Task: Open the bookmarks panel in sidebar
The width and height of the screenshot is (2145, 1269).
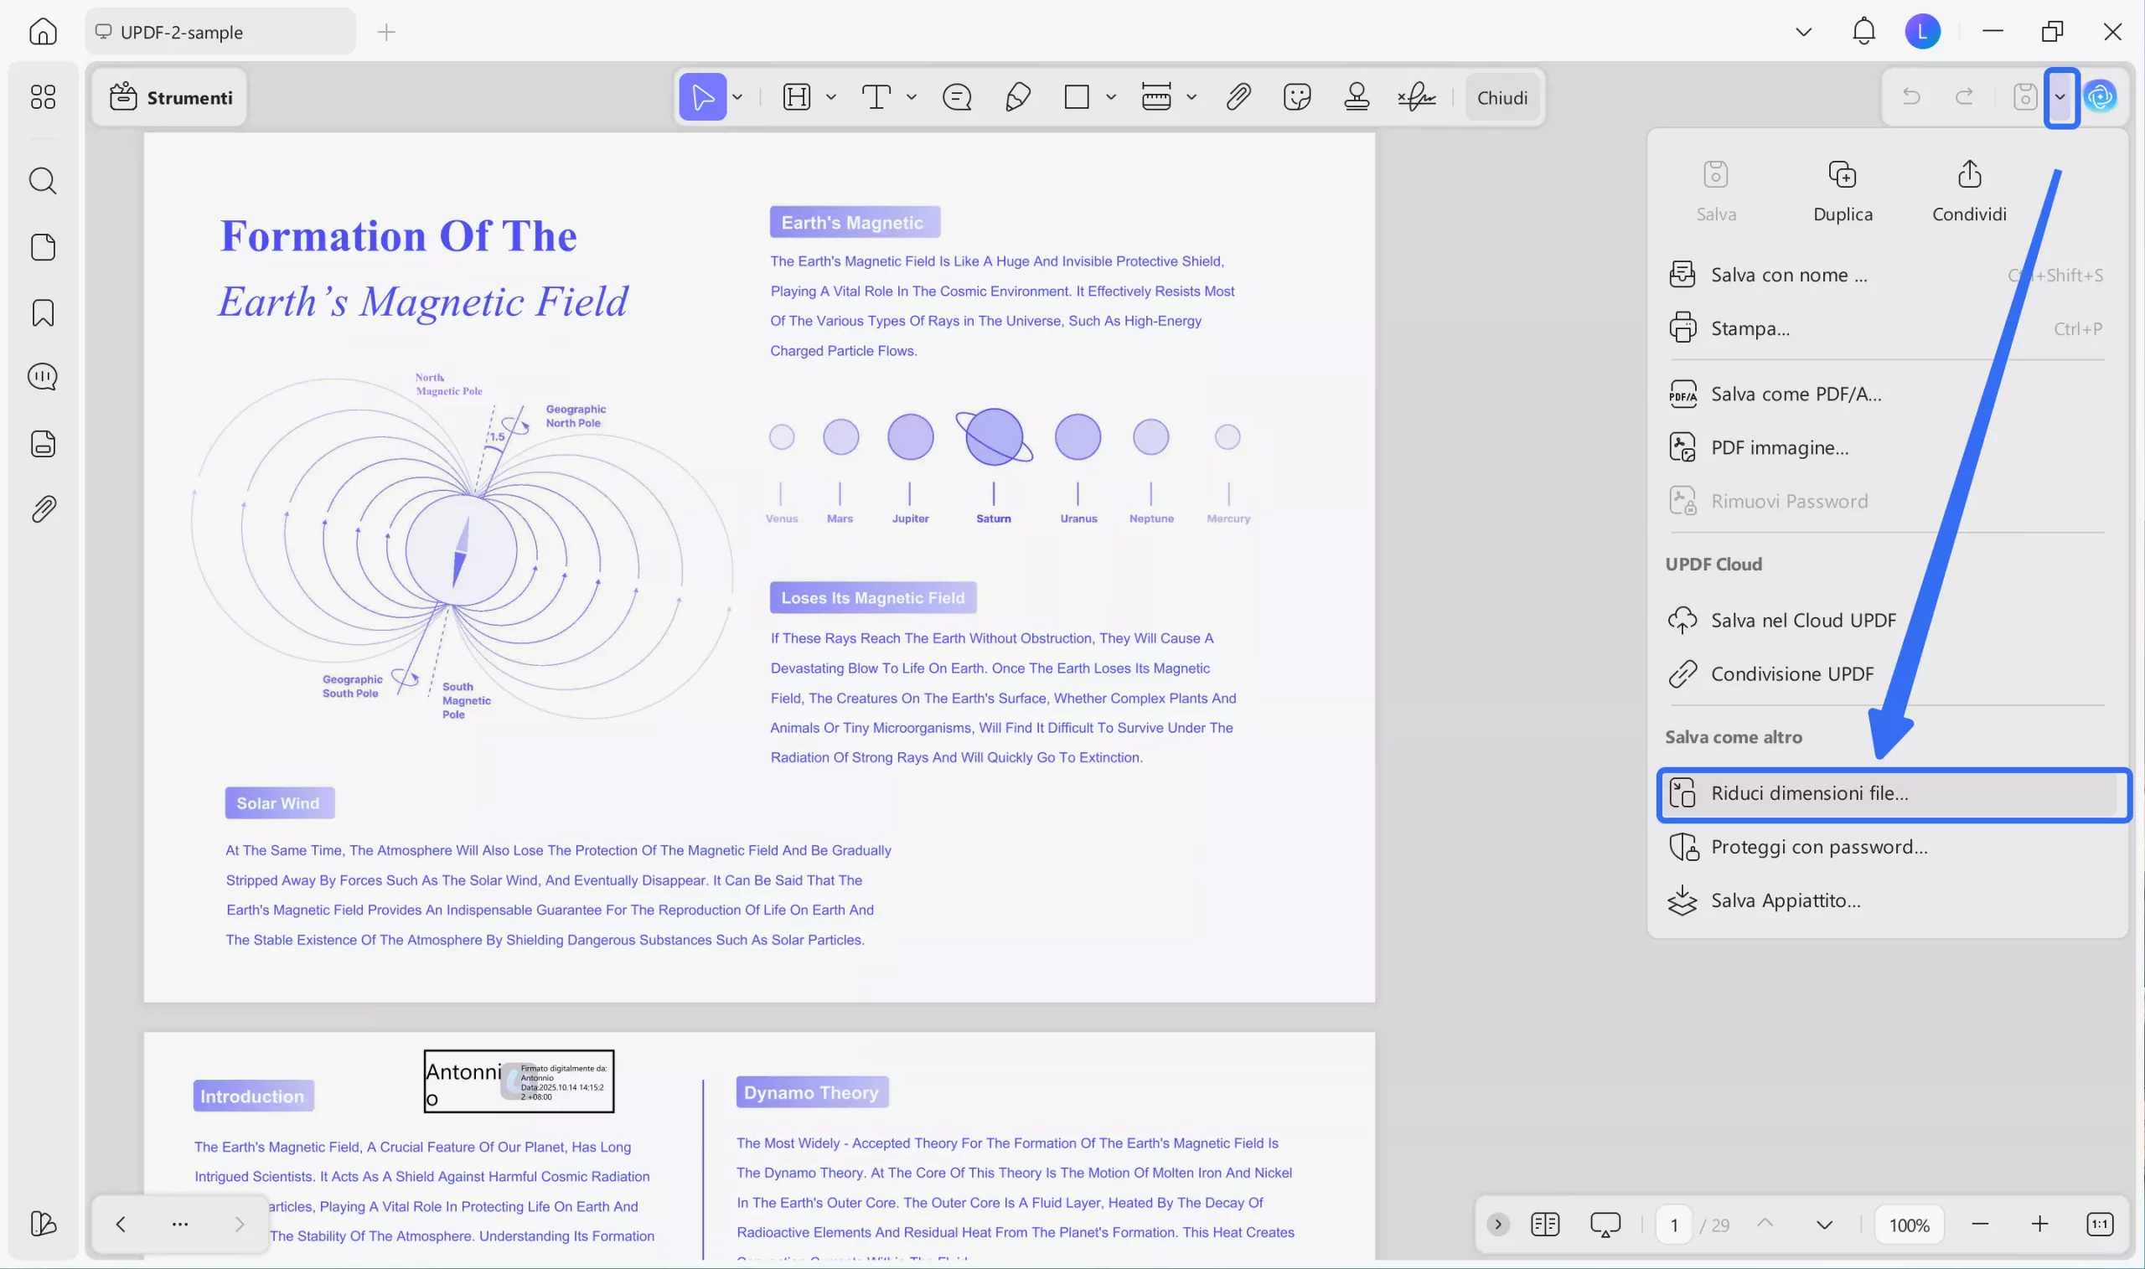Action: click(x=43, y=313)
